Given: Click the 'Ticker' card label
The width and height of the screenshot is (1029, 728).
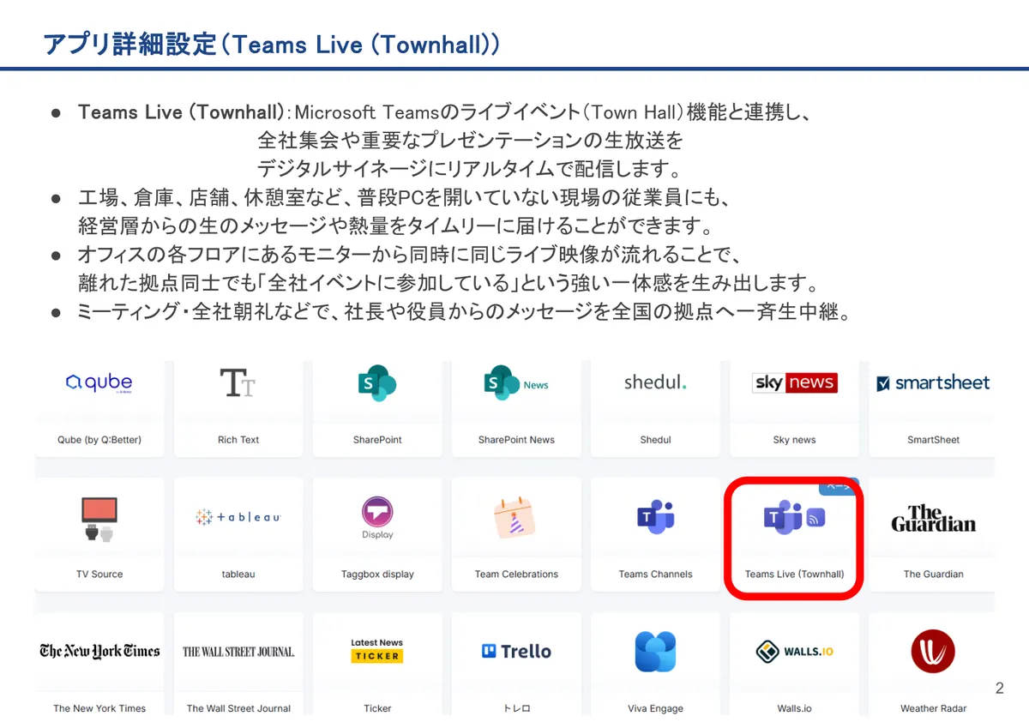Looking at the screenshot, I should pos(377,708).
